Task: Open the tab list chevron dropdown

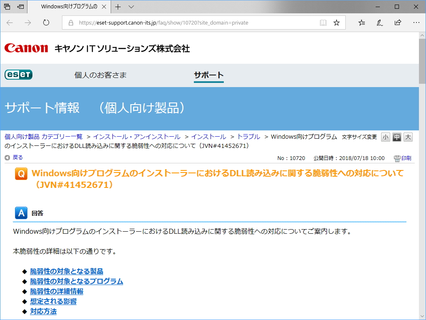Action: point(130,7)
